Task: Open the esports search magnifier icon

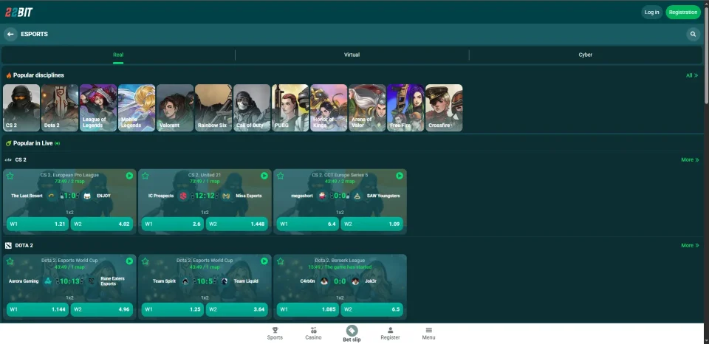Action: point(693,34)
